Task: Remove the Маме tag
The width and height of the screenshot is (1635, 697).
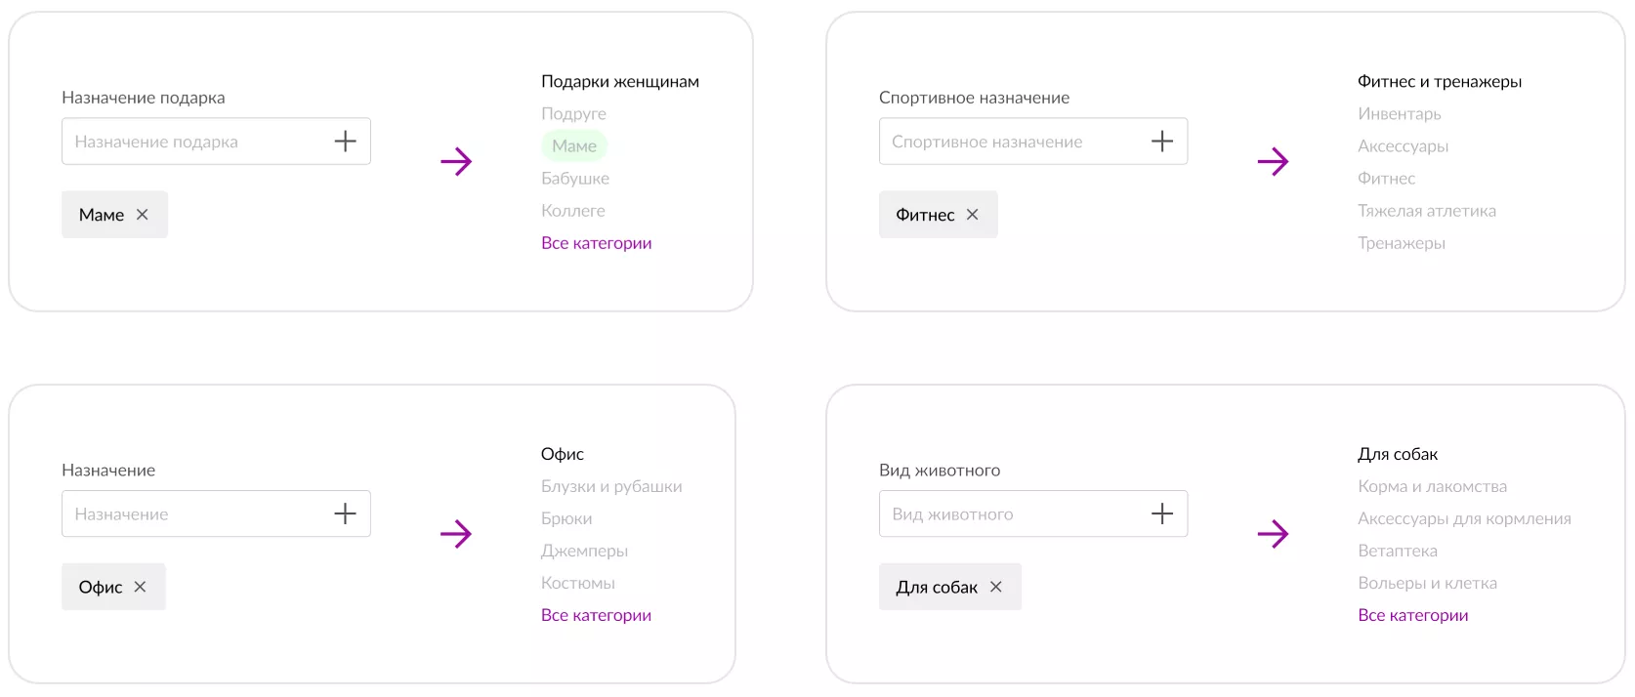Action: 143,215
